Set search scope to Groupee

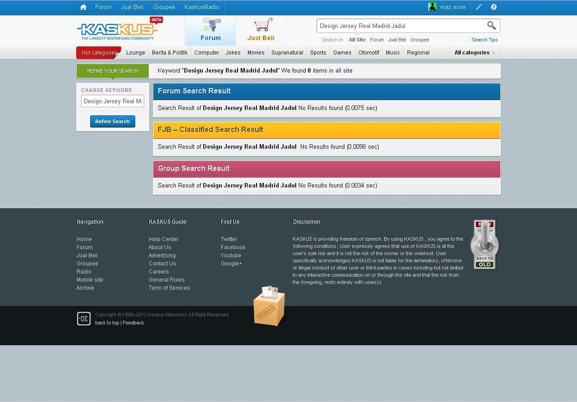pyautogui.click(x=420, y=40)
